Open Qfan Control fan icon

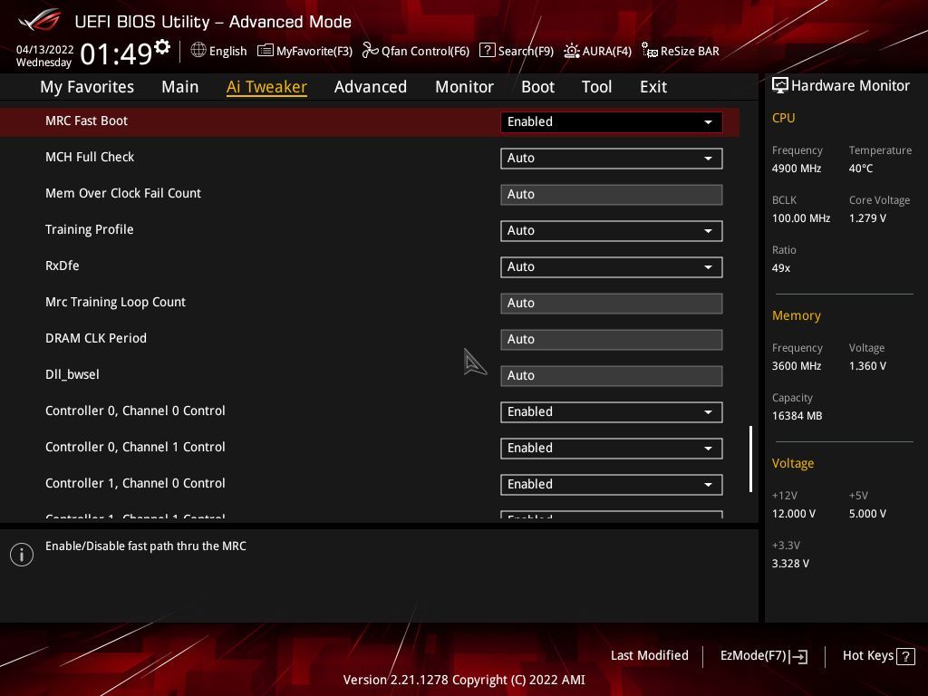tap(370, 51)
